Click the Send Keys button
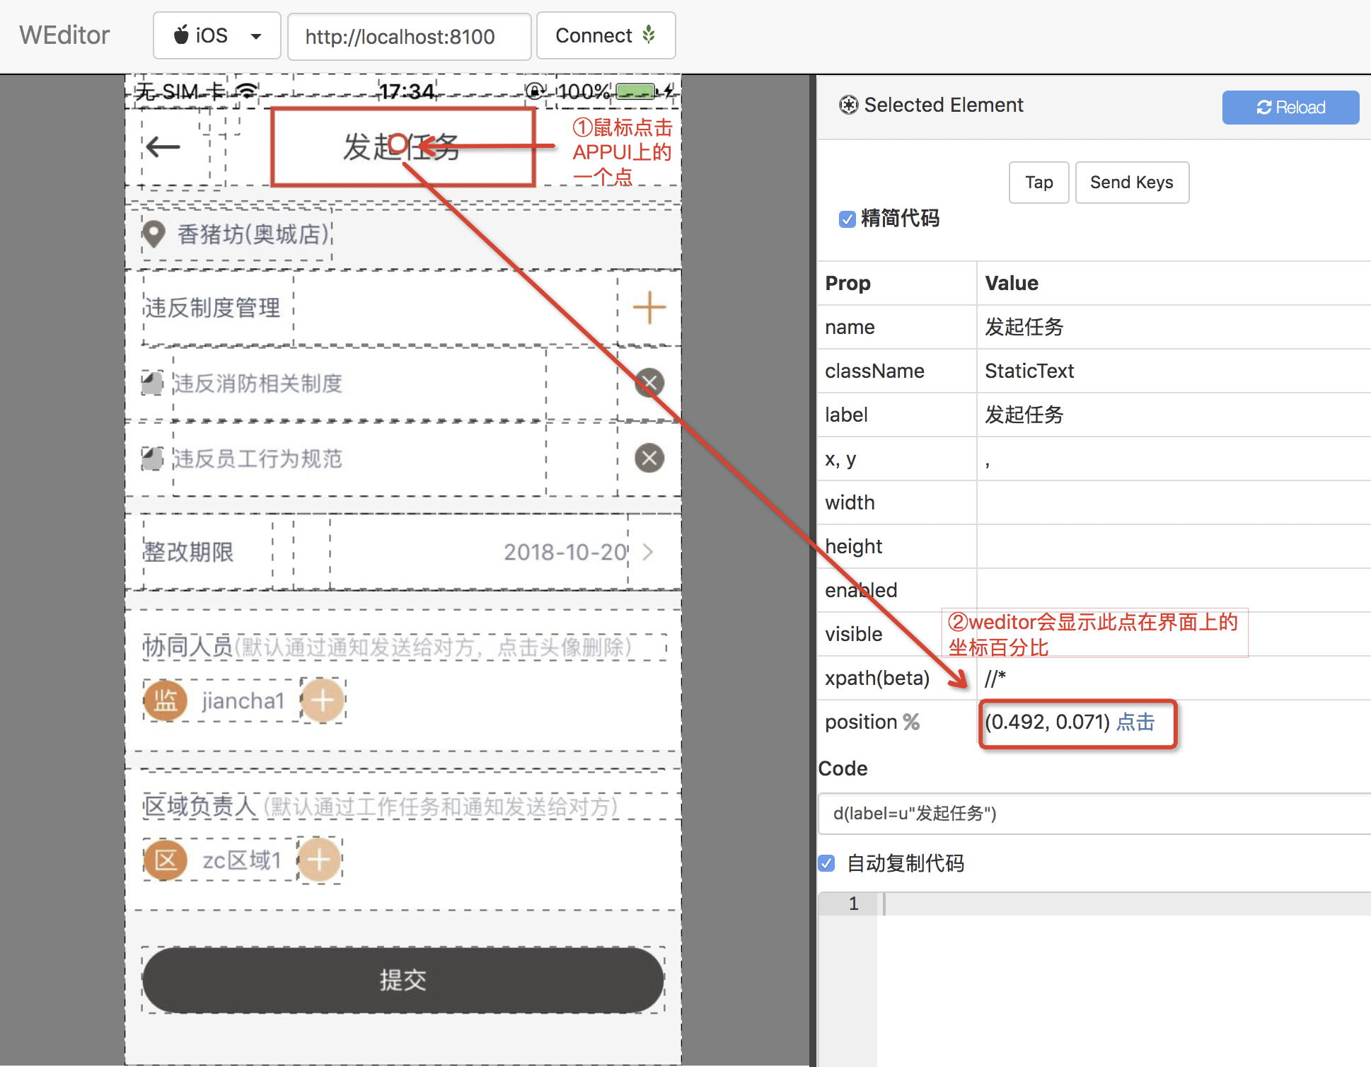This screenshot has height=1067, width=1371. [1131, 183]
